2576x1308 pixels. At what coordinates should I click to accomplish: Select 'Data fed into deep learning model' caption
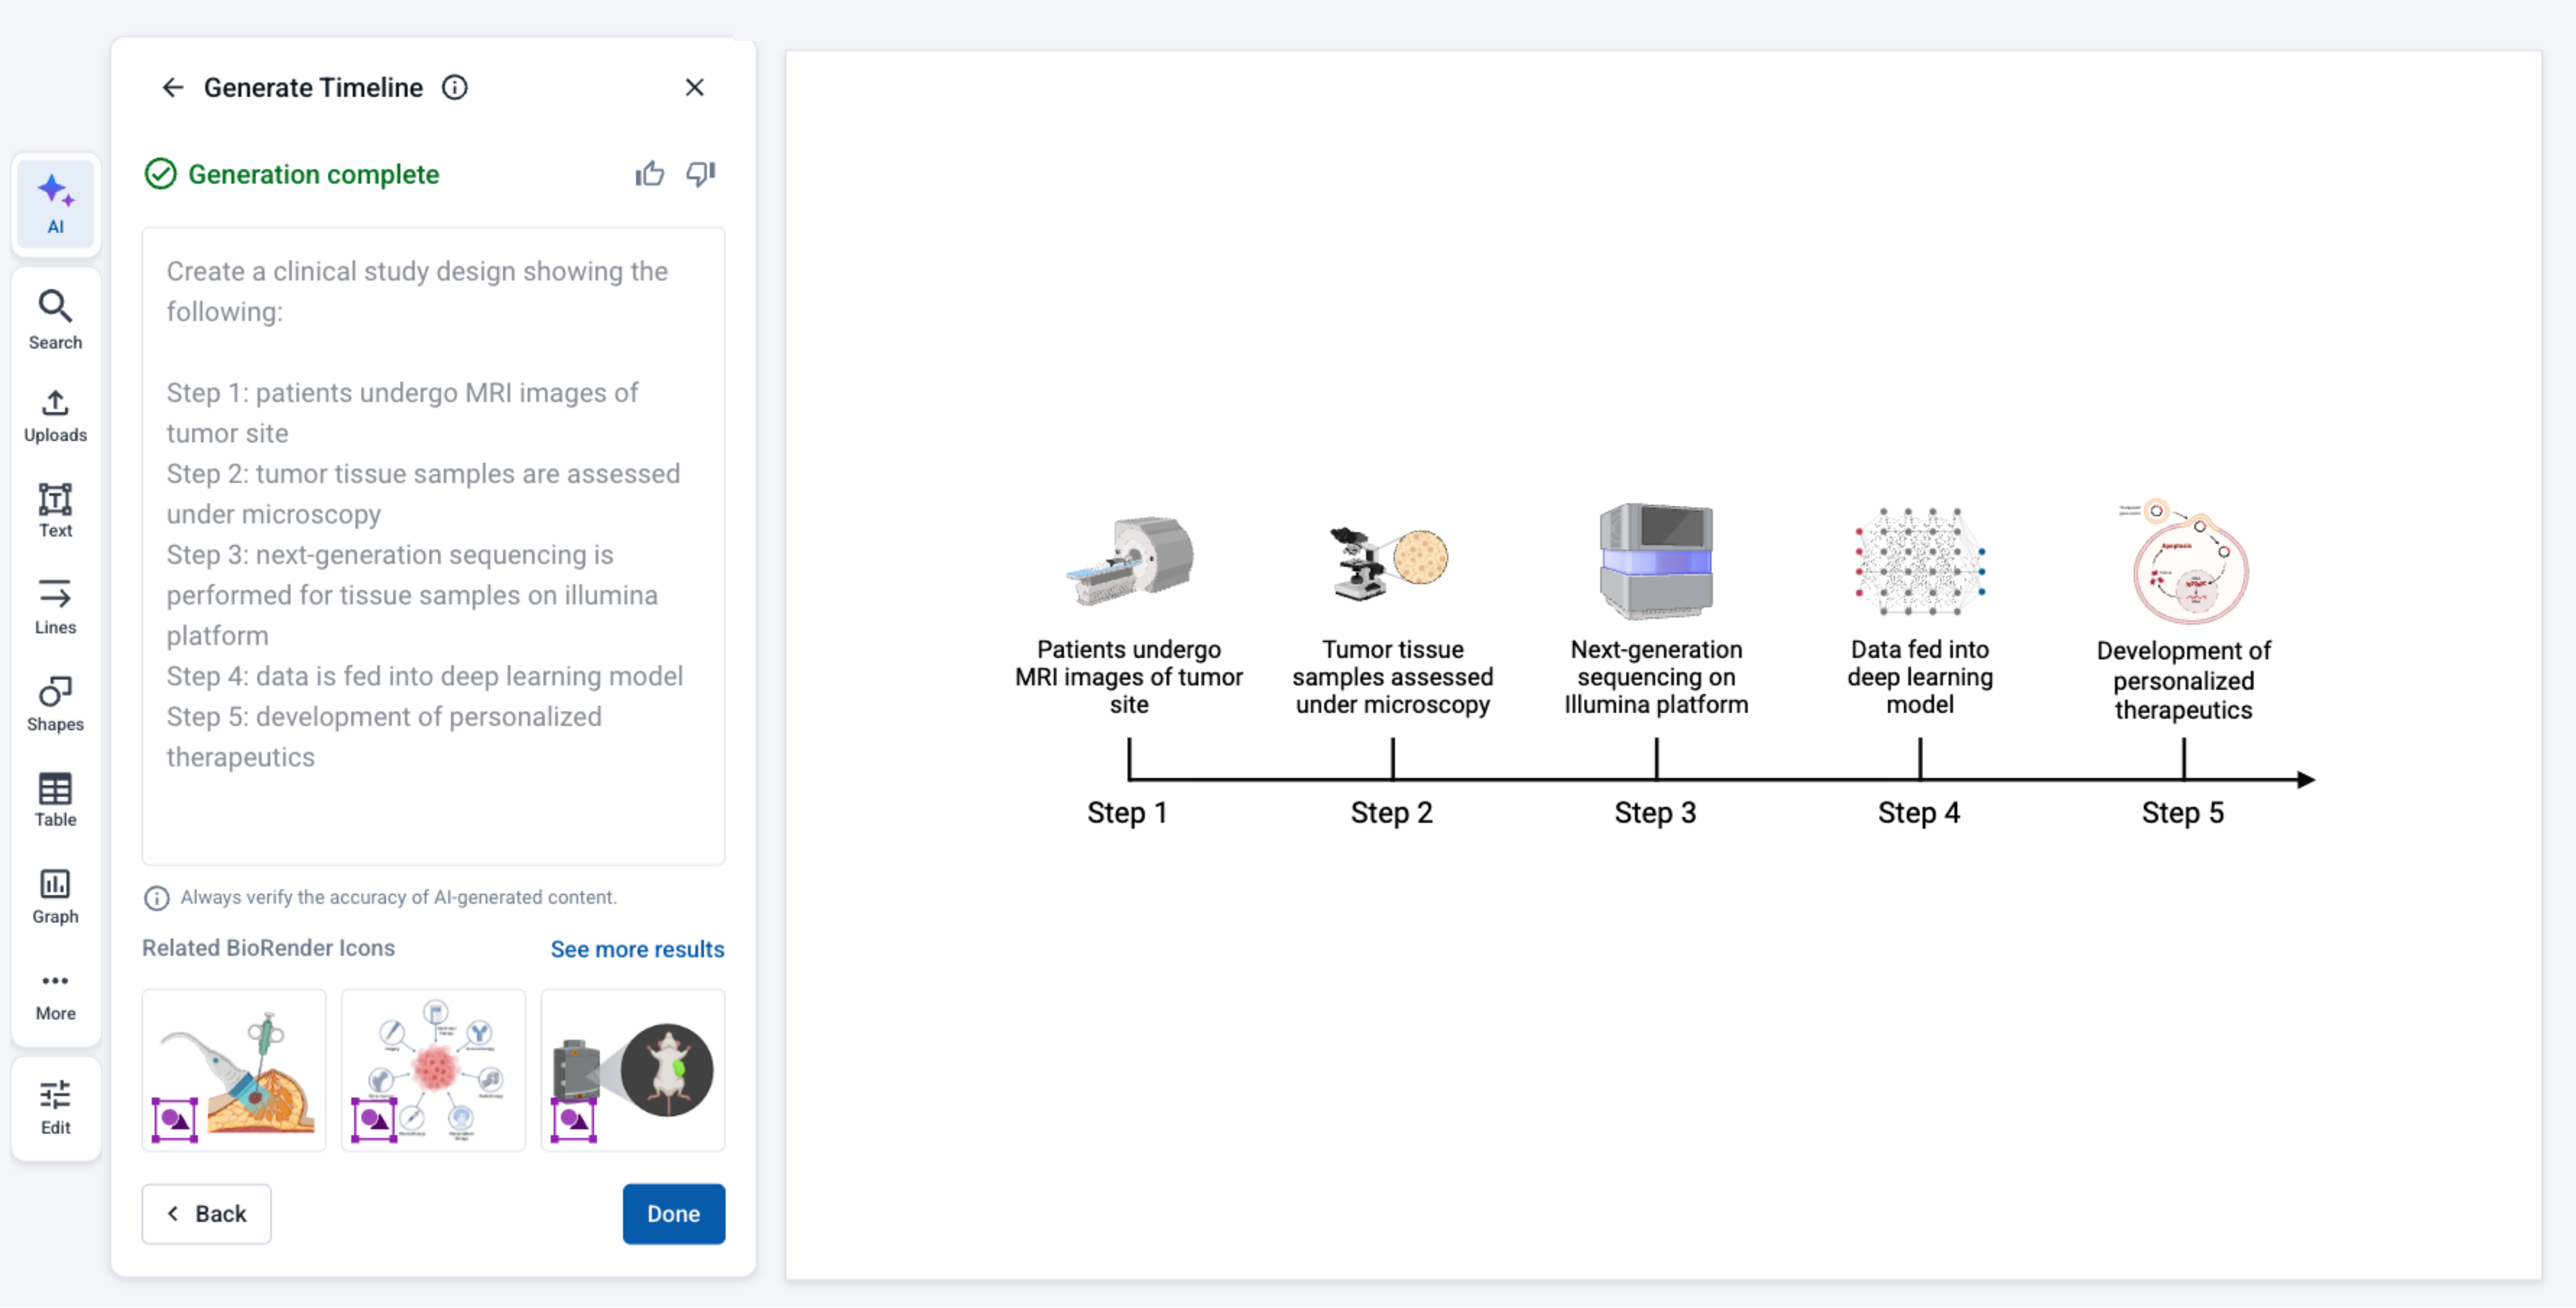click(x=1920, y=677)
